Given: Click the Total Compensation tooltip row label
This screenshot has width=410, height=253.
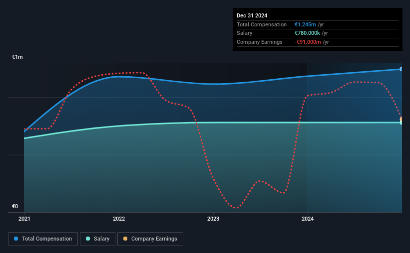Looking at the screenshot, I should point(262,24).
